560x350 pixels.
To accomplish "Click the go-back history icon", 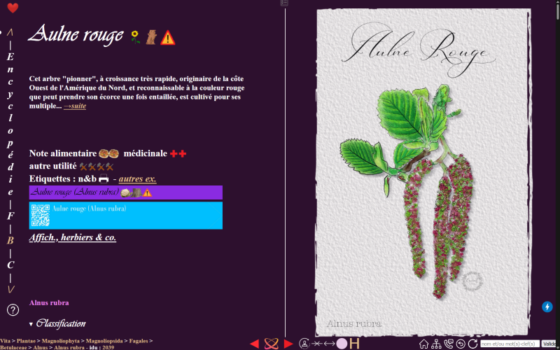I will (461, 344).
